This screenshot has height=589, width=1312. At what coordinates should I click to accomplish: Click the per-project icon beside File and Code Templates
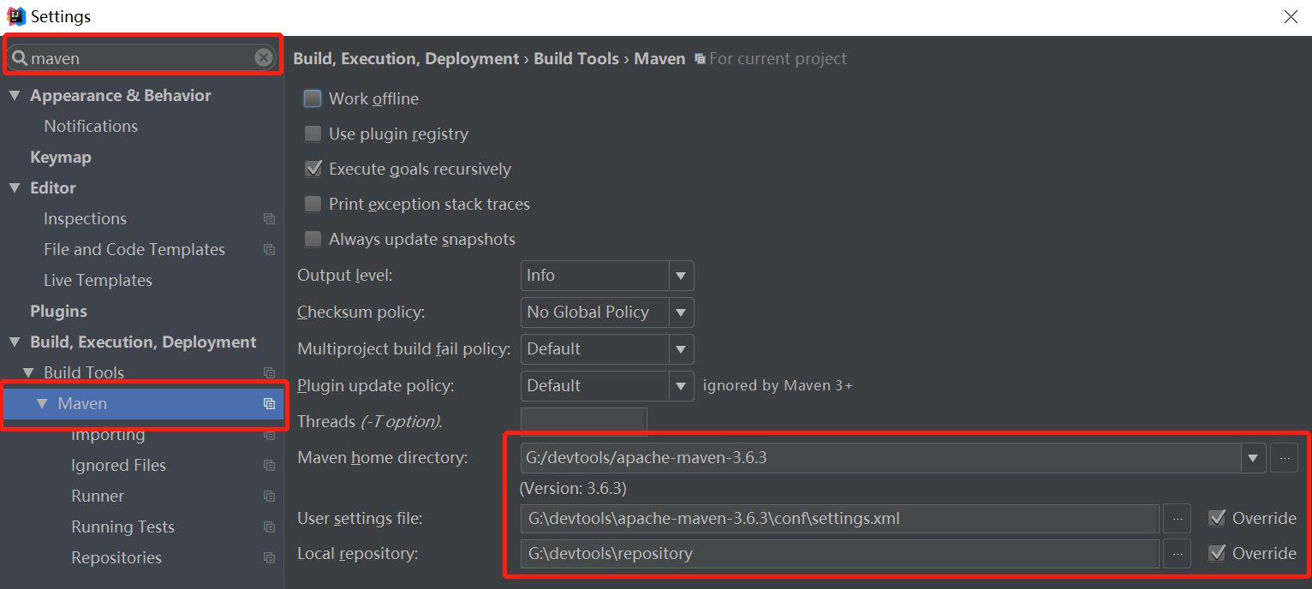[x=269, y=250]
